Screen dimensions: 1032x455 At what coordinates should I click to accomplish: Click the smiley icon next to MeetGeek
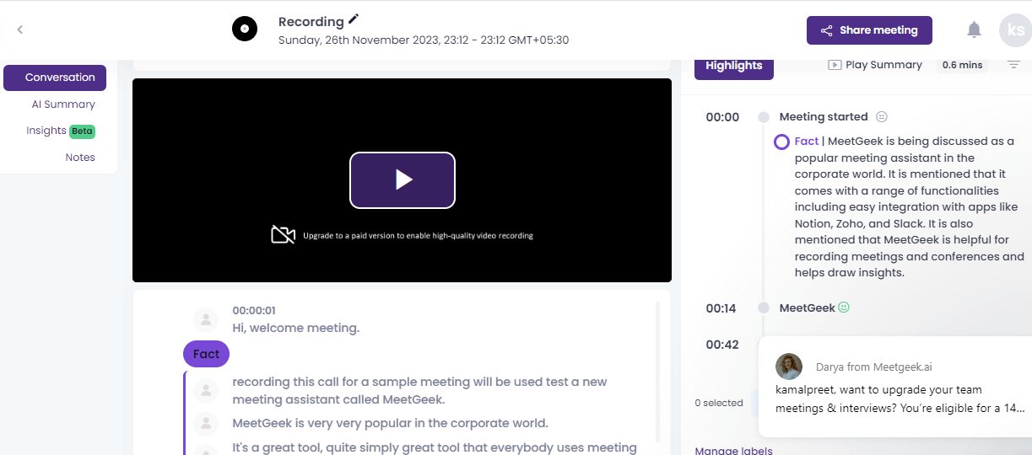(844, 308)
